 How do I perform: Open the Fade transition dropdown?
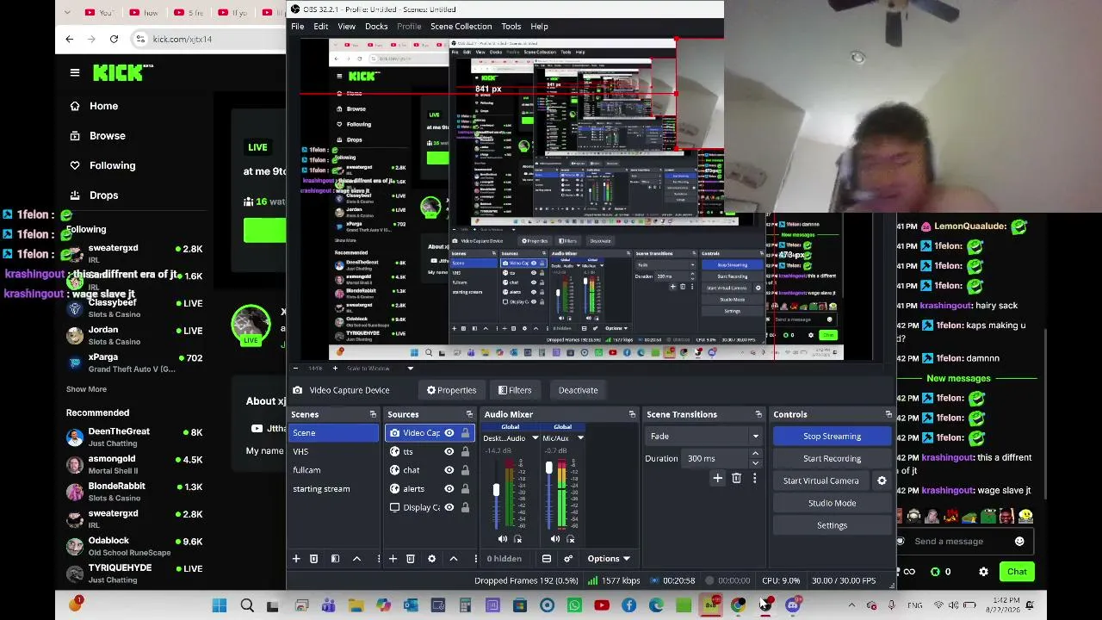pos(703,437)
